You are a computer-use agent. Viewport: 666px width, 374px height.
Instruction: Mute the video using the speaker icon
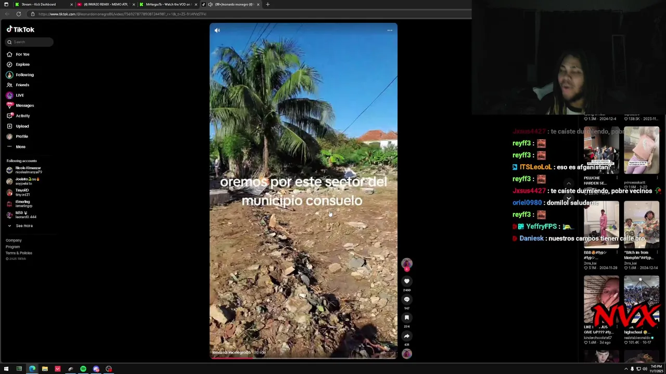[x=217, y=31]
